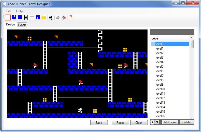Open the Help menu

pyautogui.click(x=19, y=11)
